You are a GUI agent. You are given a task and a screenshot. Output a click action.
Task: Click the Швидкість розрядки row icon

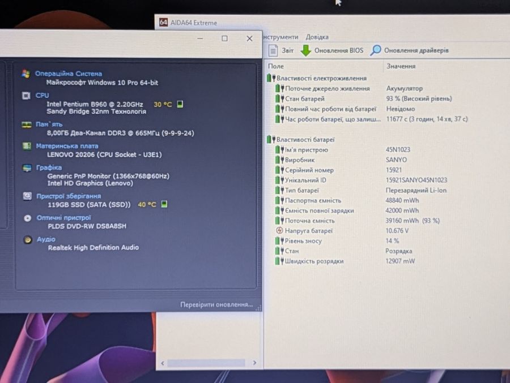279,261
